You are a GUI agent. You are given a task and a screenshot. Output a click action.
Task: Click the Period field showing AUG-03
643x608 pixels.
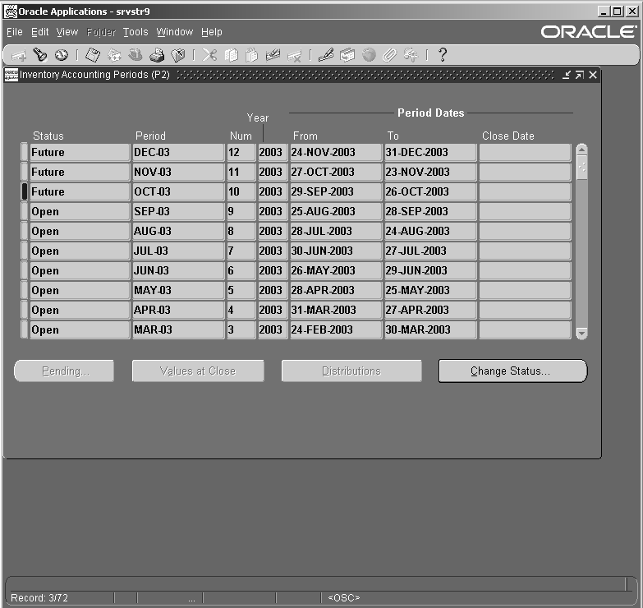pyautogui.click(x=178, y=231)
